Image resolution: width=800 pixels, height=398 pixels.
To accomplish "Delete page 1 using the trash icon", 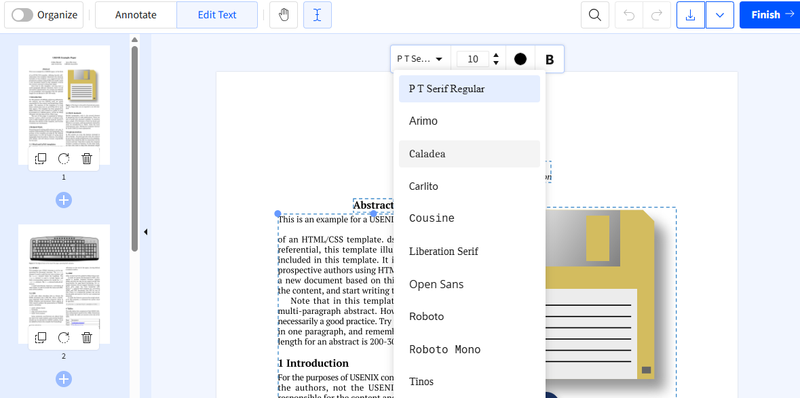I will click(86, 158).
